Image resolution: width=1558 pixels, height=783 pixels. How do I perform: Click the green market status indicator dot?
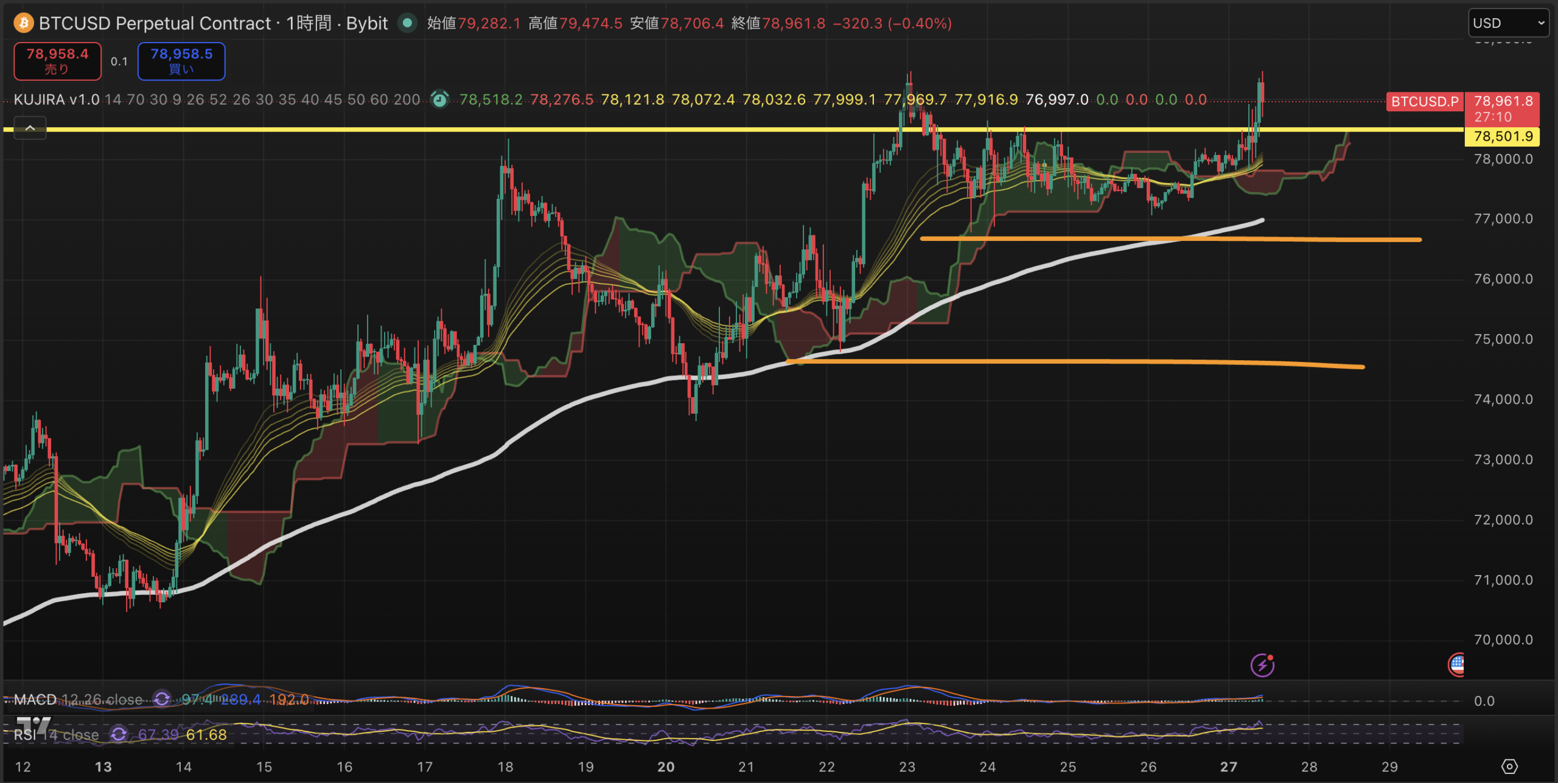pos(407,23)
